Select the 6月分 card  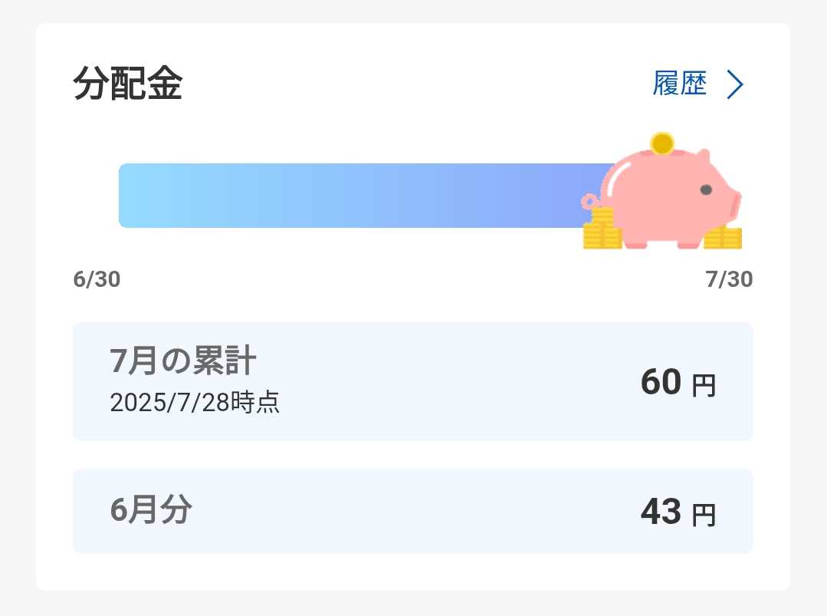pyautogui.click(x=413, y=511)
